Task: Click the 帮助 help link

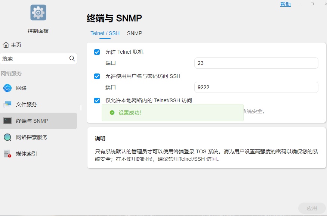Action: [285, 4]
